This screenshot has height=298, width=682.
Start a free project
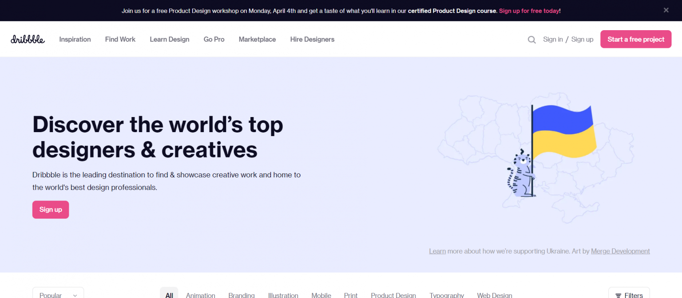635,39
